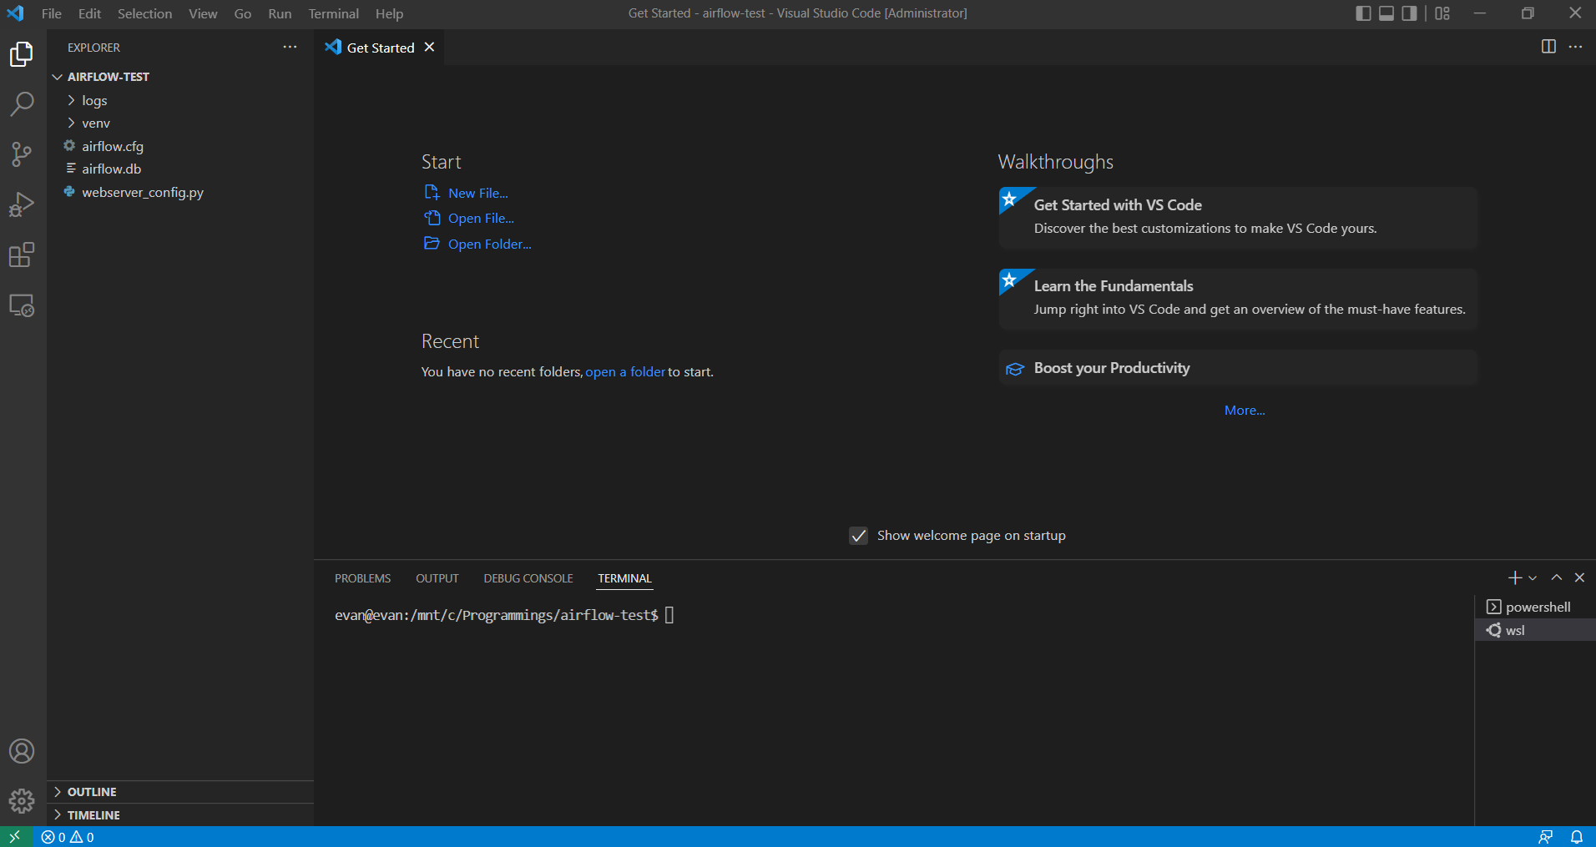Open the Manage settings gear

pyautogui.click(x=22, y=800)
